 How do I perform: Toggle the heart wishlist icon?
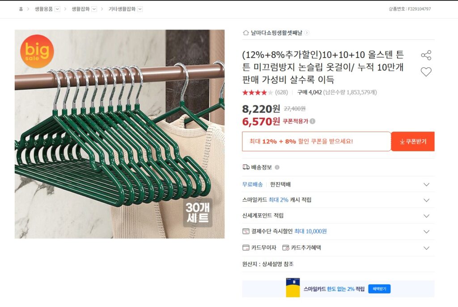[426, 71]
